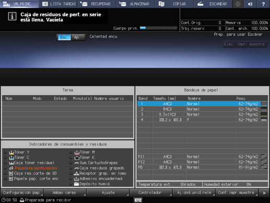Click the Peso column header
The width and height of the screenshot is (270, 203).
241,98
